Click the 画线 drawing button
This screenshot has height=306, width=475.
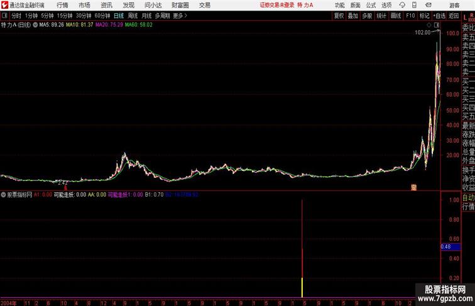pyautogui.click(x=396, y=16)
